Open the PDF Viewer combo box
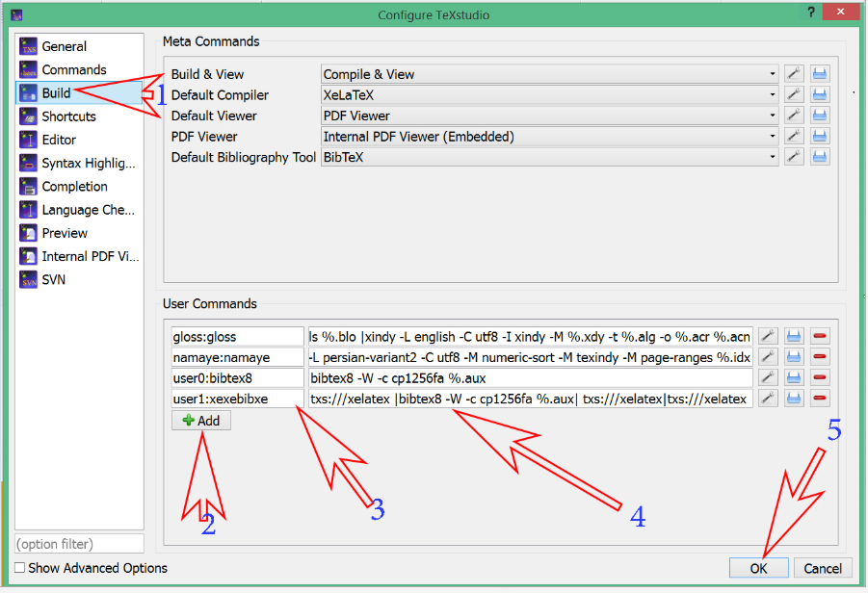The width and height of the screenshot is (868, 593). point(549,137)
